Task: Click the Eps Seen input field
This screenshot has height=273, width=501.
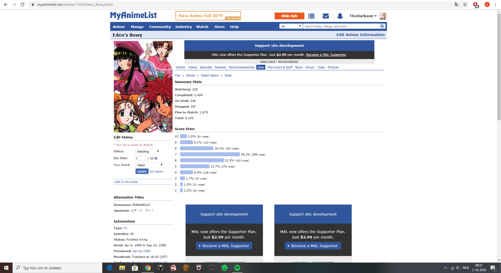Action: (141, 158)
